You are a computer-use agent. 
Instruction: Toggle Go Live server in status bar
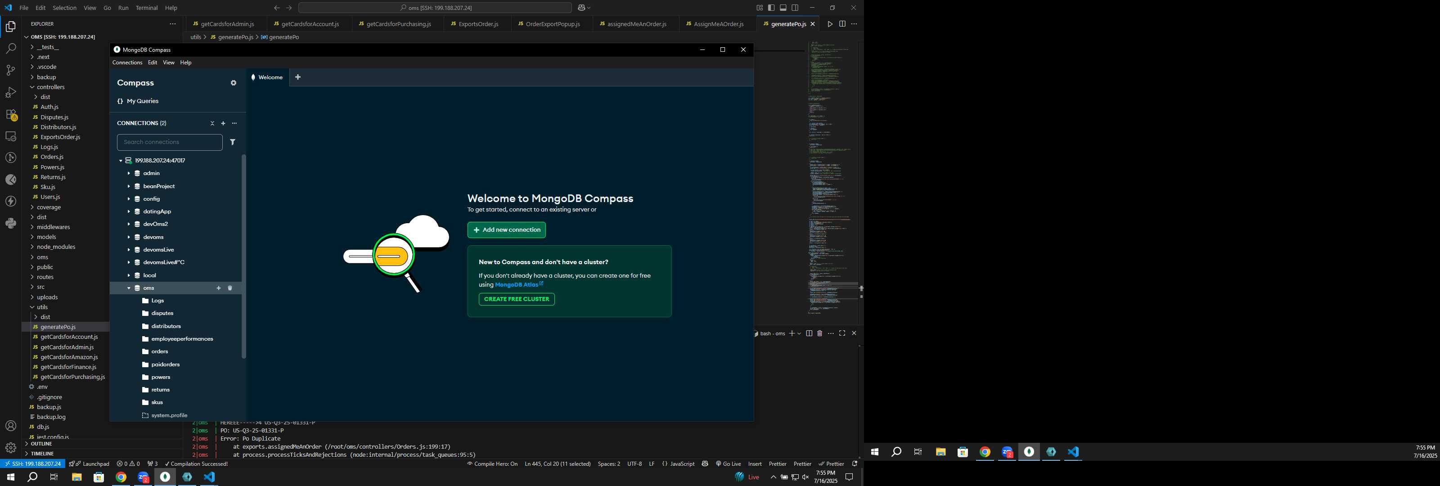[729, 463]
